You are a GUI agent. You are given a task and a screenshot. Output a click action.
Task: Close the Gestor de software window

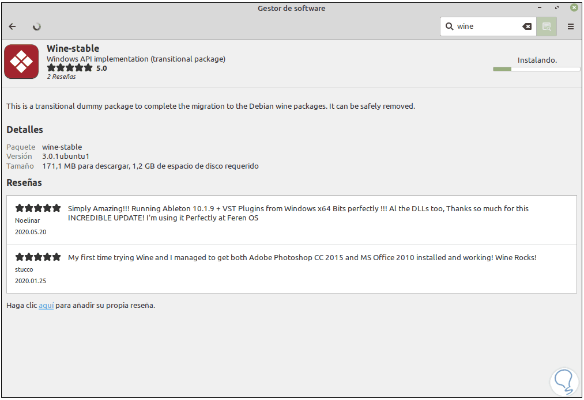tap(574, 8)
